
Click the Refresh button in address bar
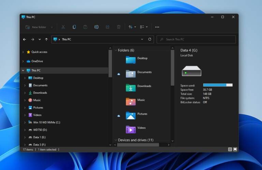pyautogui.click(x=150, y=39)
